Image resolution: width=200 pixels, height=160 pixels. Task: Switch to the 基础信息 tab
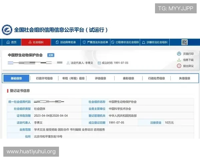pos(16,78)
